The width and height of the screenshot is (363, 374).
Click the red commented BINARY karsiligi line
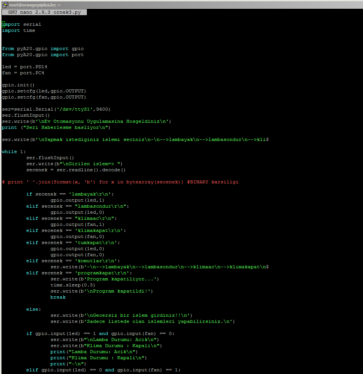tap(120, 182)
